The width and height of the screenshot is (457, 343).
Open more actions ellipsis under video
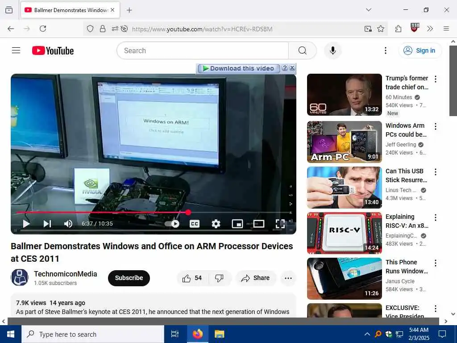tap(288, 278)
